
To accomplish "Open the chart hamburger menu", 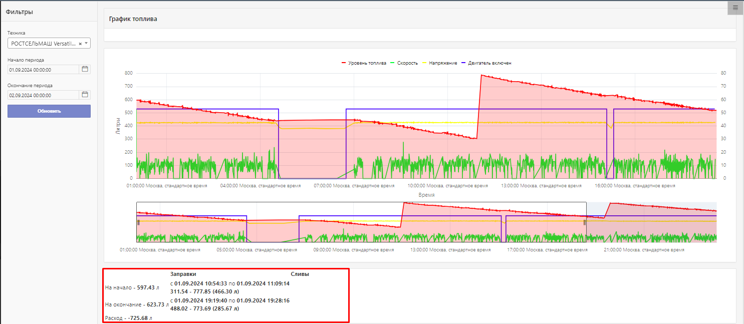I will [x=735, y=8].
